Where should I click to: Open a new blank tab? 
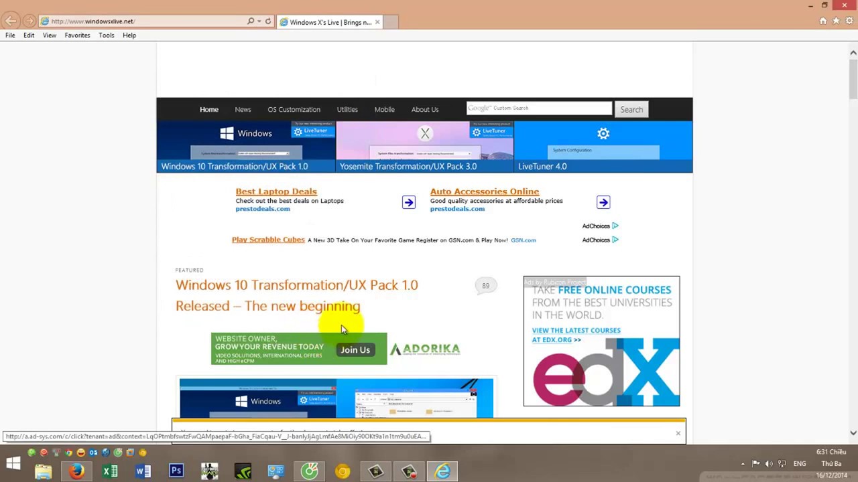pos(391,22)
